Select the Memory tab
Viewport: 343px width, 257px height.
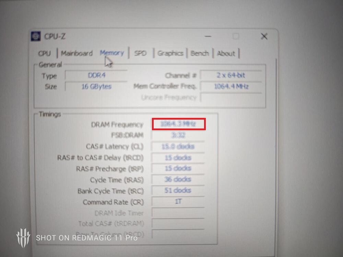click(x=112, y=53)
